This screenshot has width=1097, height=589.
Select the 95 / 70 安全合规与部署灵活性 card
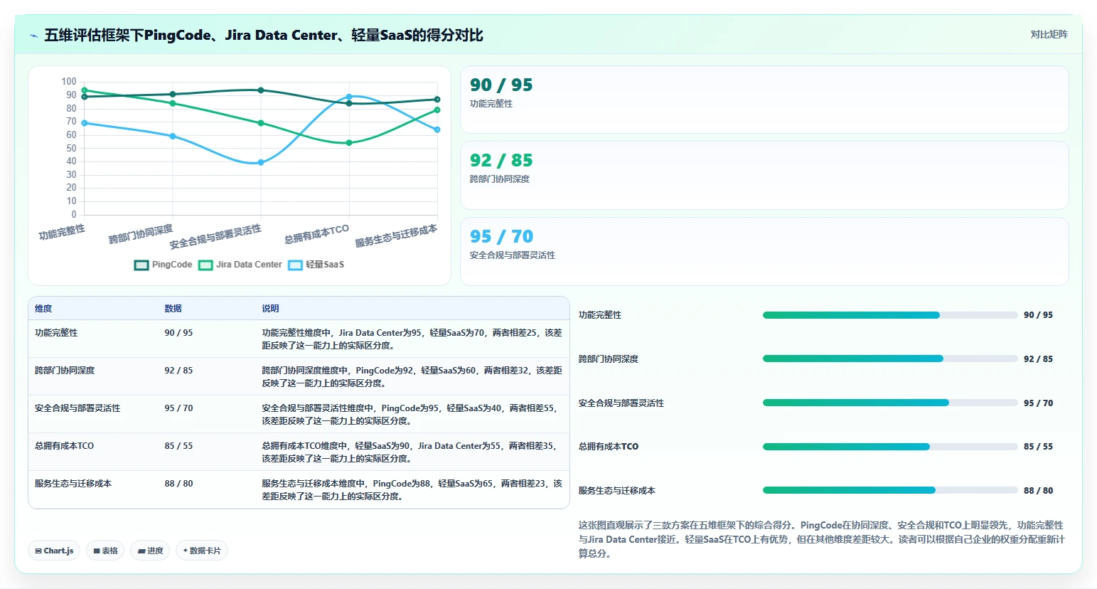pos(764,251)
